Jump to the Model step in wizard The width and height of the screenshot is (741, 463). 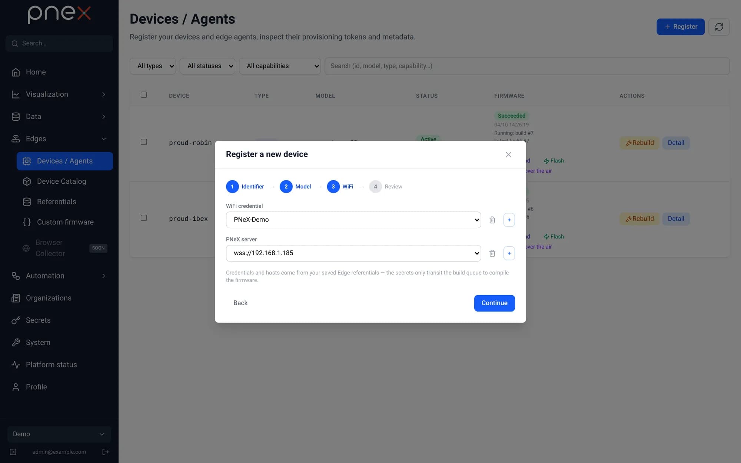pyautogui.click(x=295, y=187)
